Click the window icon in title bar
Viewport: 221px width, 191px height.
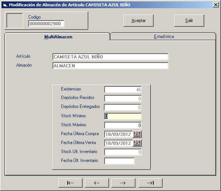[5, 5]
